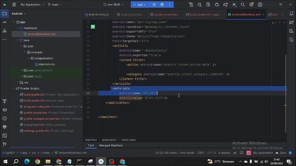Image resolution: width=296 pixels, height=166 pixels.
Task: Show hidden editor tabs menu
Action: pyautogui.click(x=283, y=14)
